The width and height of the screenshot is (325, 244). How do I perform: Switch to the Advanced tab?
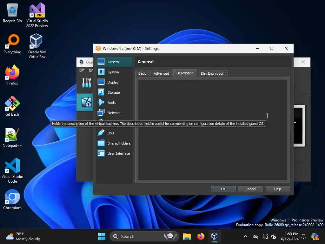pos(161,73)
